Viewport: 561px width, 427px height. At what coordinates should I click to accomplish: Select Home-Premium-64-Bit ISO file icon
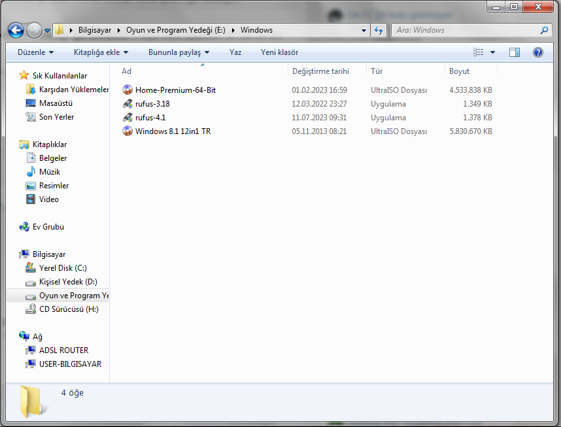tap(127, 90)
